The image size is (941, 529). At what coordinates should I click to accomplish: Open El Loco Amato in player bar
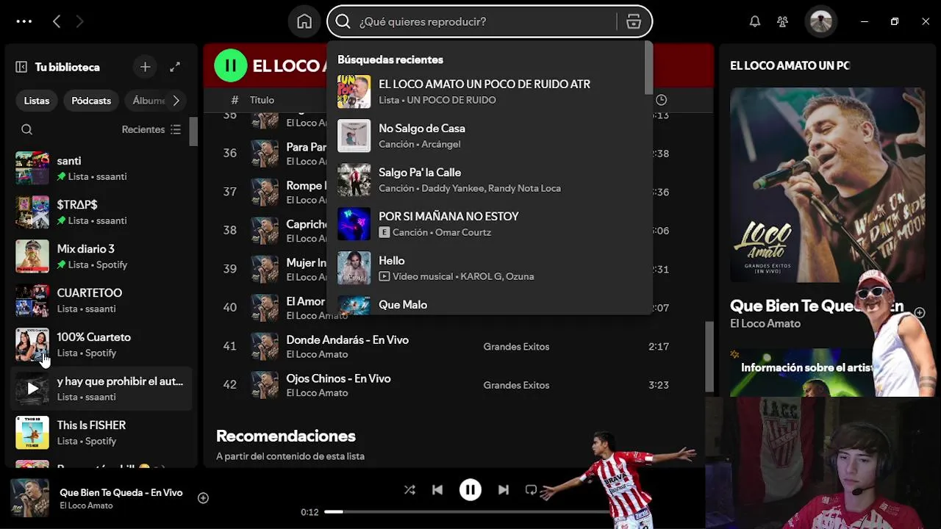86,505
